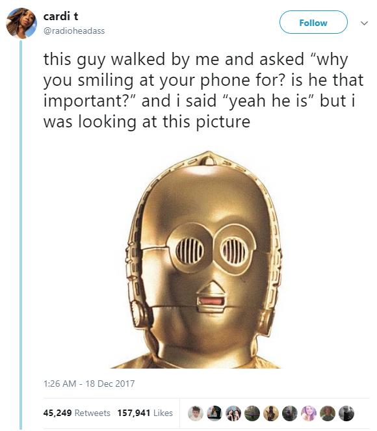Open the pink-haired liker's avatar

pos(309,413)
